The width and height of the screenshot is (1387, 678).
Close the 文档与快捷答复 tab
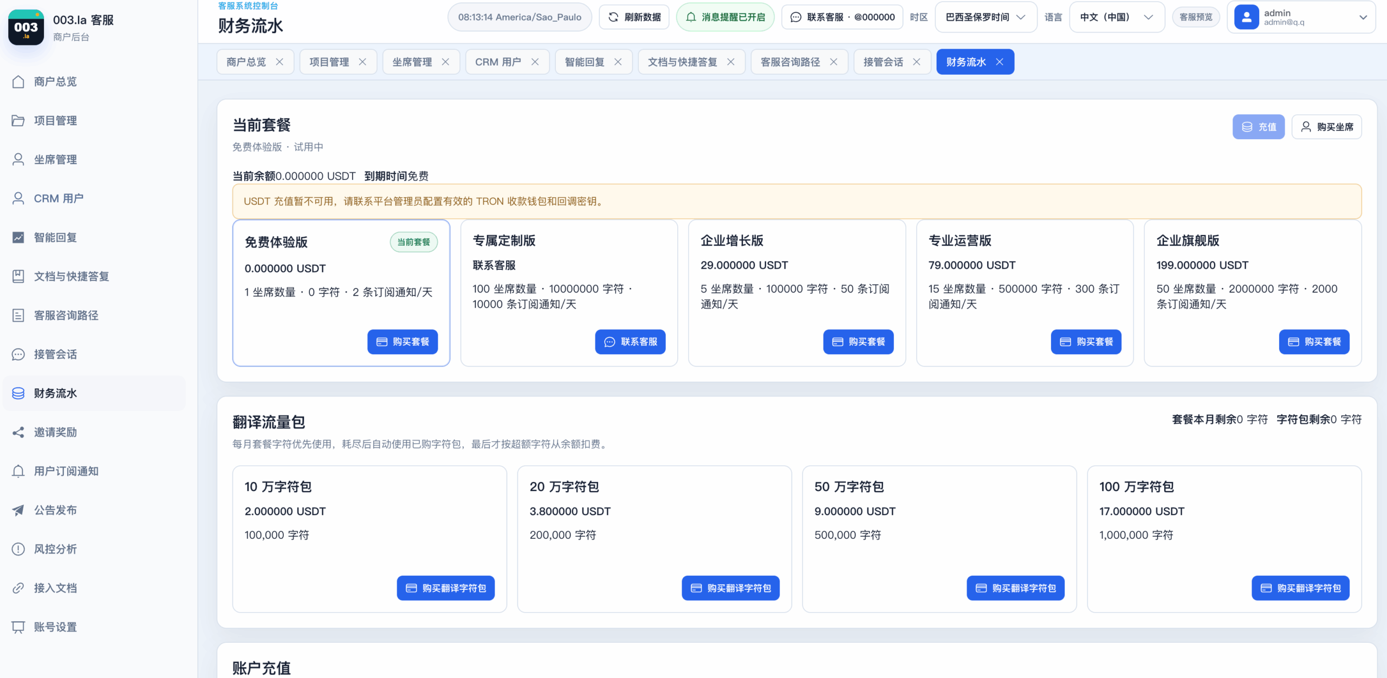point(731,62)
